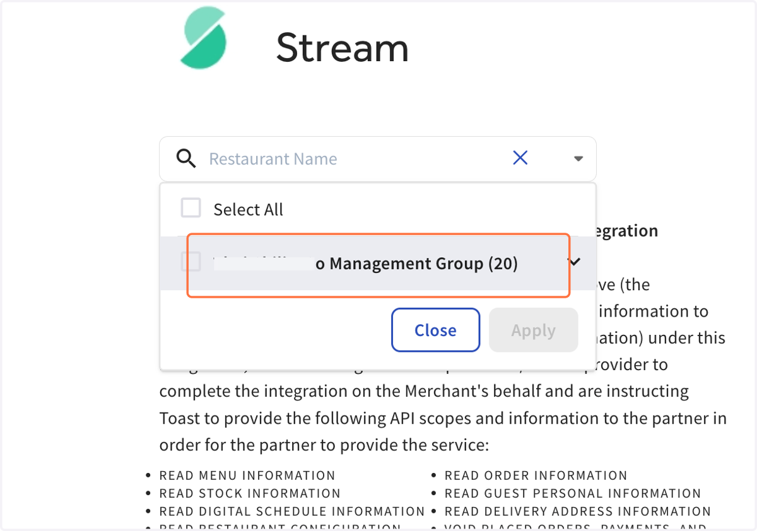Check the Management Group (20) checkbox
The width and height of the screenshot is (757, 531).
pyautogui.click(x=191, y=262)
